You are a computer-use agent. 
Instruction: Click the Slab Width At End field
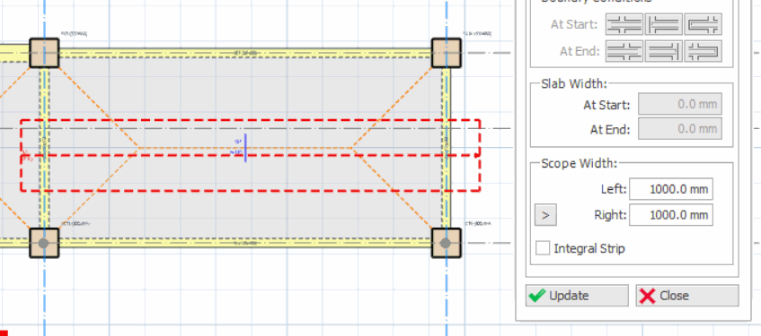(680, 129)
